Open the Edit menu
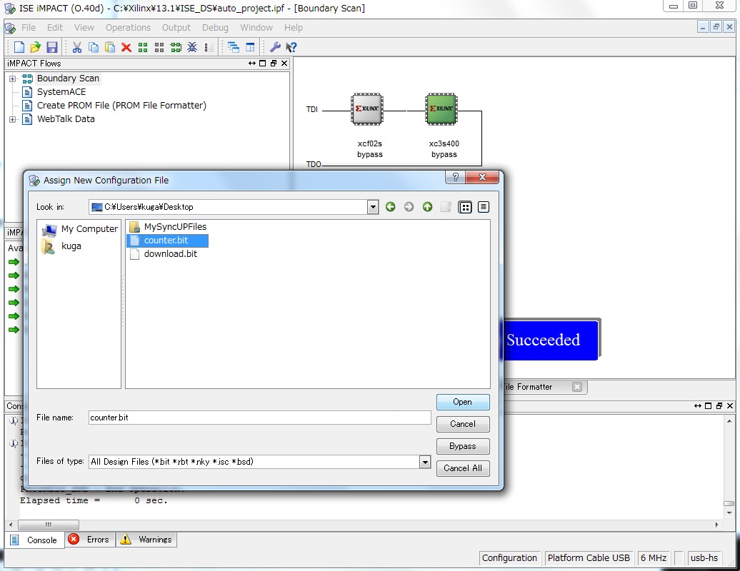This screenshot has height=571, width=740. click(55, 27)
